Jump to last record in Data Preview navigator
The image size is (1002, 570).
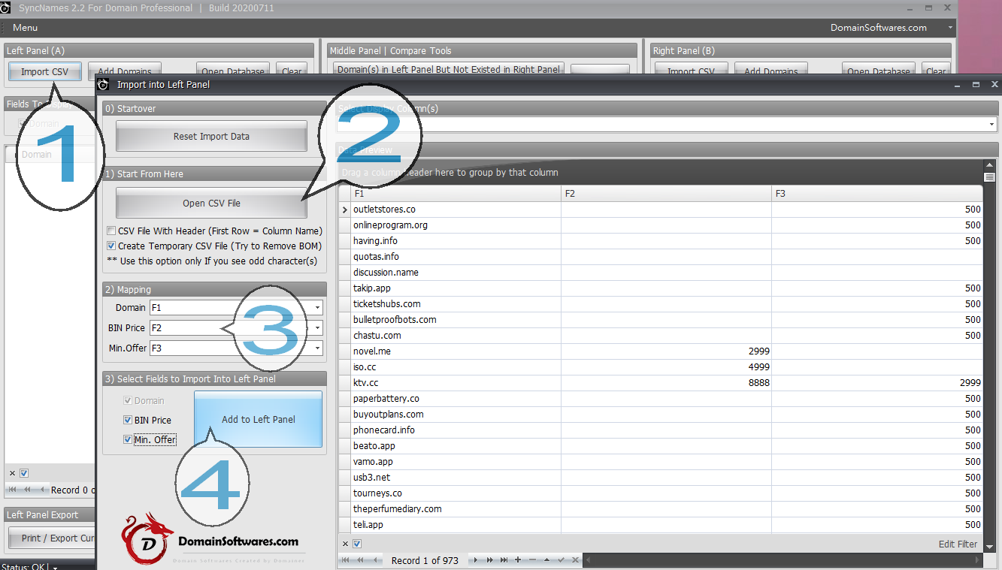point(504,560)
